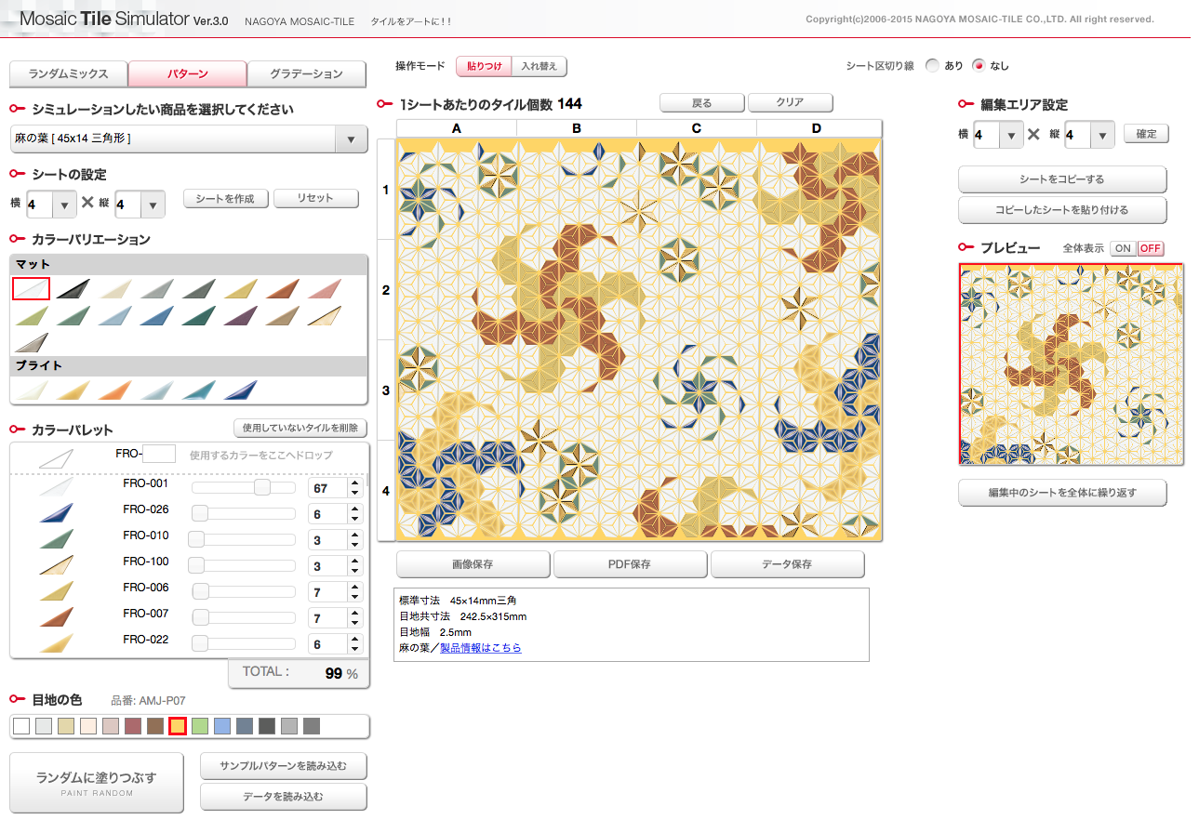Click the FRO- color code input field
This screenshot has width=1199, height=833.
tap(159, 455)
